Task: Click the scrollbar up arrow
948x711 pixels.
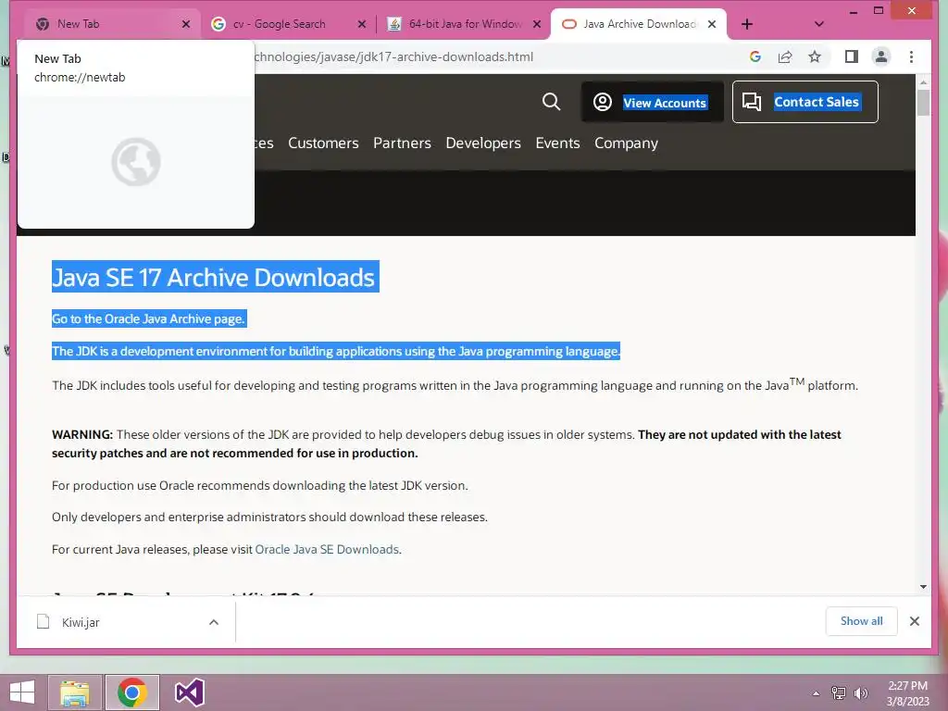Action: pos(923,81)
